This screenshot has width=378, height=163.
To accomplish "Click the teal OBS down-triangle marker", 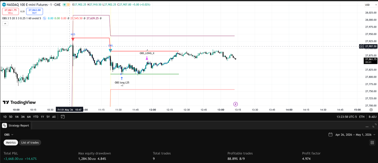I will (x=110, y=50).
